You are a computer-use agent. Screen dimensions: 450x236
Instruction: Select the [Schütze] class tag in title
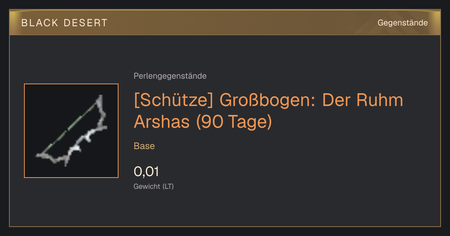(174, 100)
